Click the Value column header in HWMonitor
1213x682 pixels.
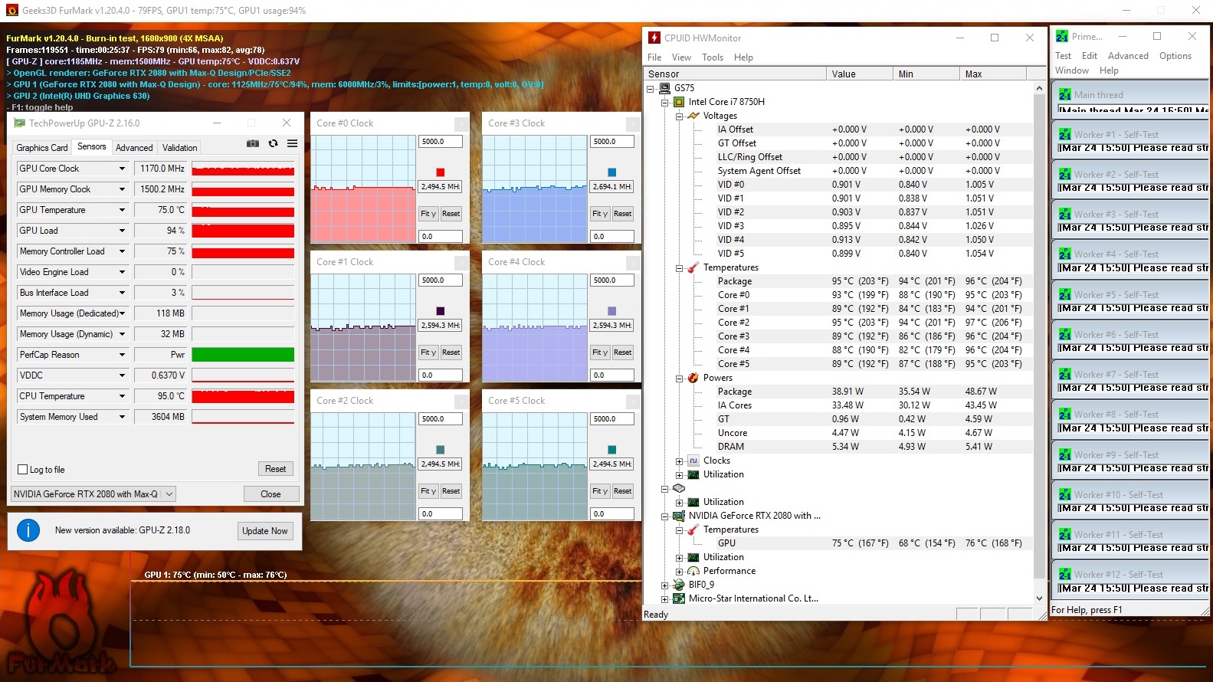pyautogui.click(x=860, y=74)
